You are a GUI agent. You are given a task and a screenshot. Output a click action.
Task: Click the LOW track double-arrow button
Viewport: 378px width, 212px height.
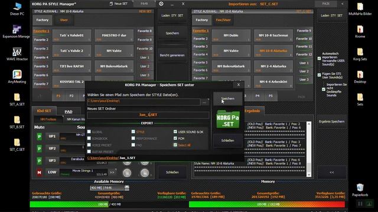coord(112,173)
